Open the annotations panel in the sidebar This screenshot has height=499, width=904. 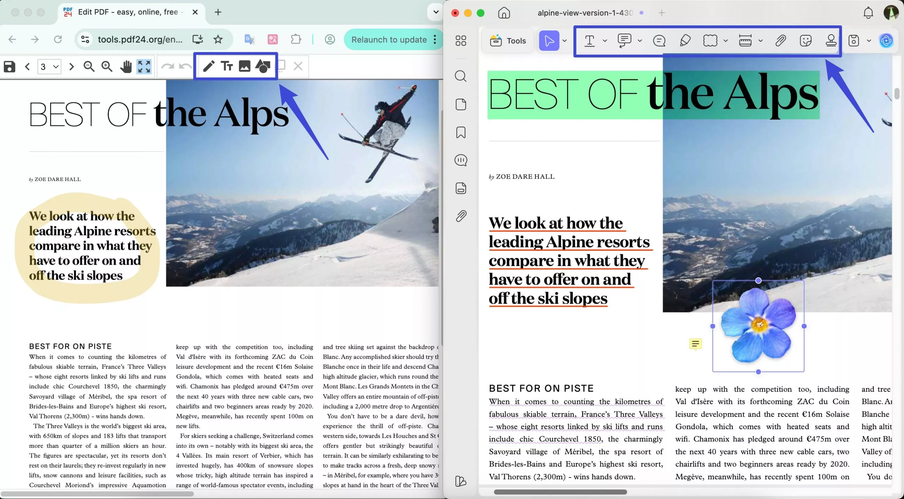(460, 160)
